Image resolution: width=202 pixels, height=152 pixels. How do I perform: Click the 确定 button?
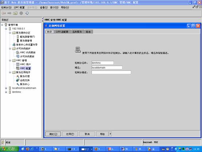tap(53, 134)
